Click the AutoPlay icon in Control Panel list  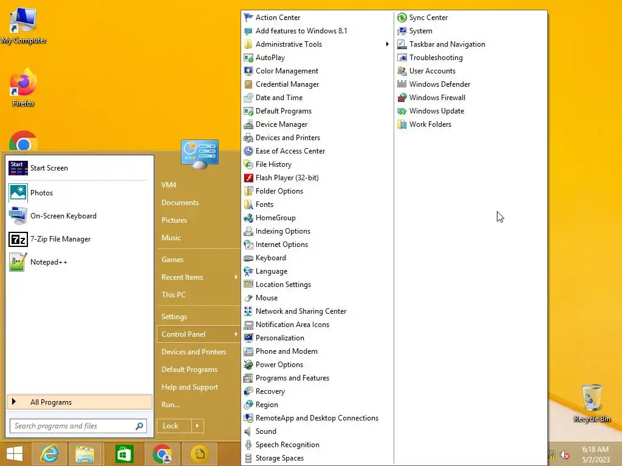(248, 58)
